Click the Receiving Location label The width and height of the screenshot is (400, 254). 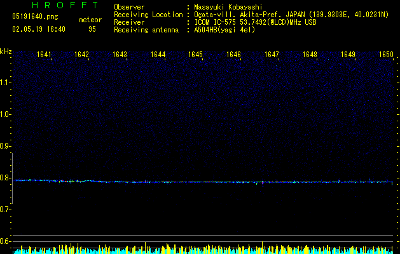(x=148, y=15)
